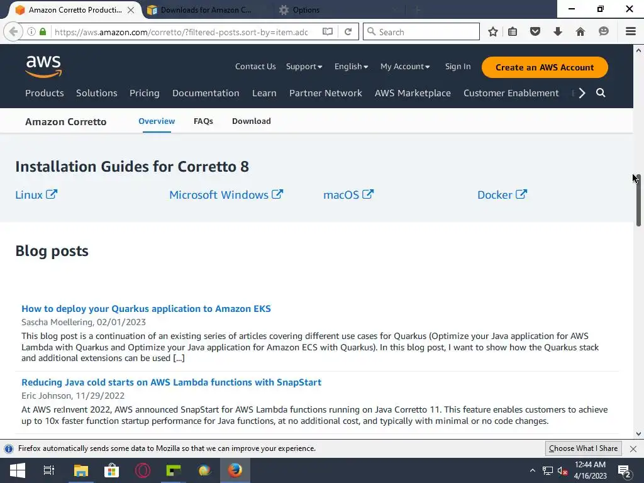Open the AWS site search magnifier
This screenshot has height=483, width=644.
click(601, 93)
